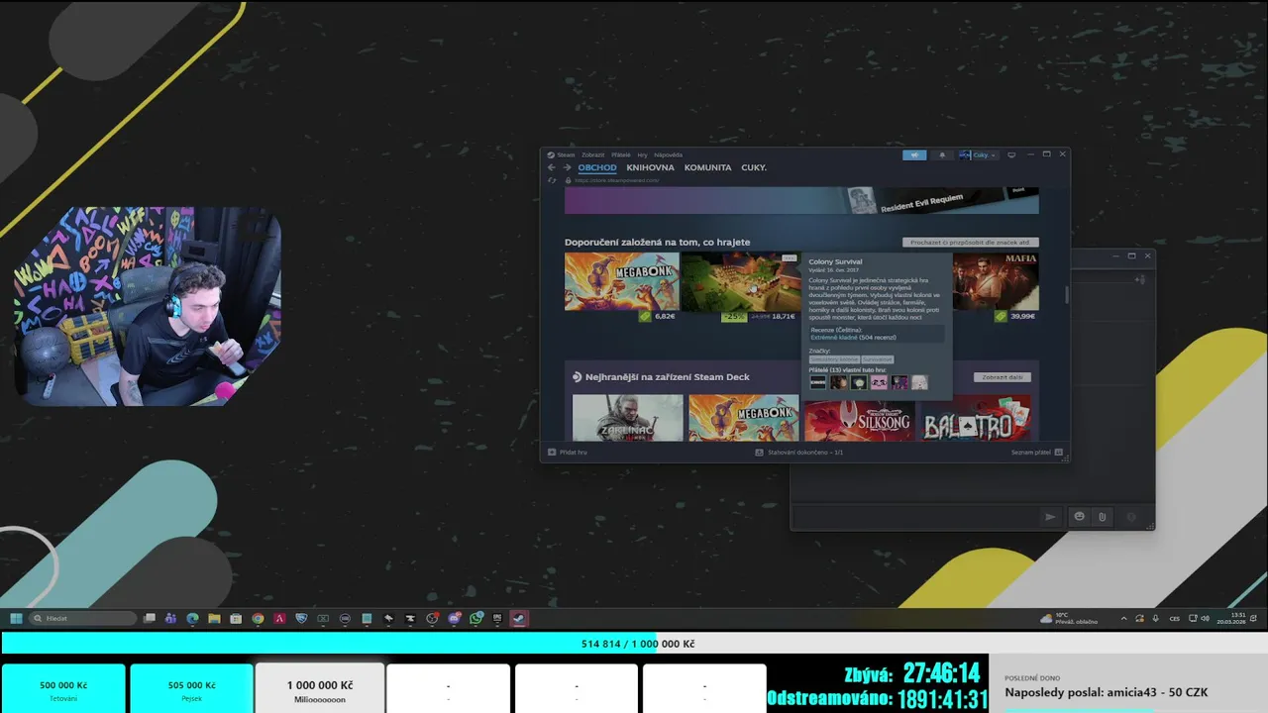1268x713 pixels.
Task: Click Megabonk price 6,82€
Action: [x=665, y=317]
